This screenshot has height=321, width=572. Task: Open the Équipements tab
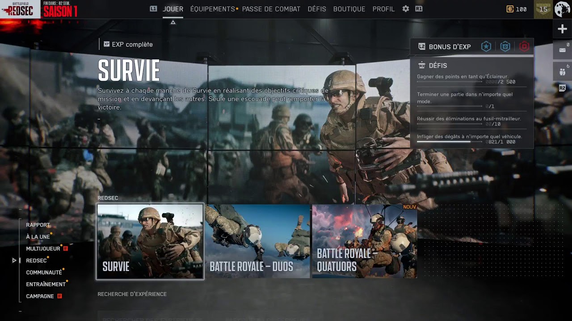212,9
